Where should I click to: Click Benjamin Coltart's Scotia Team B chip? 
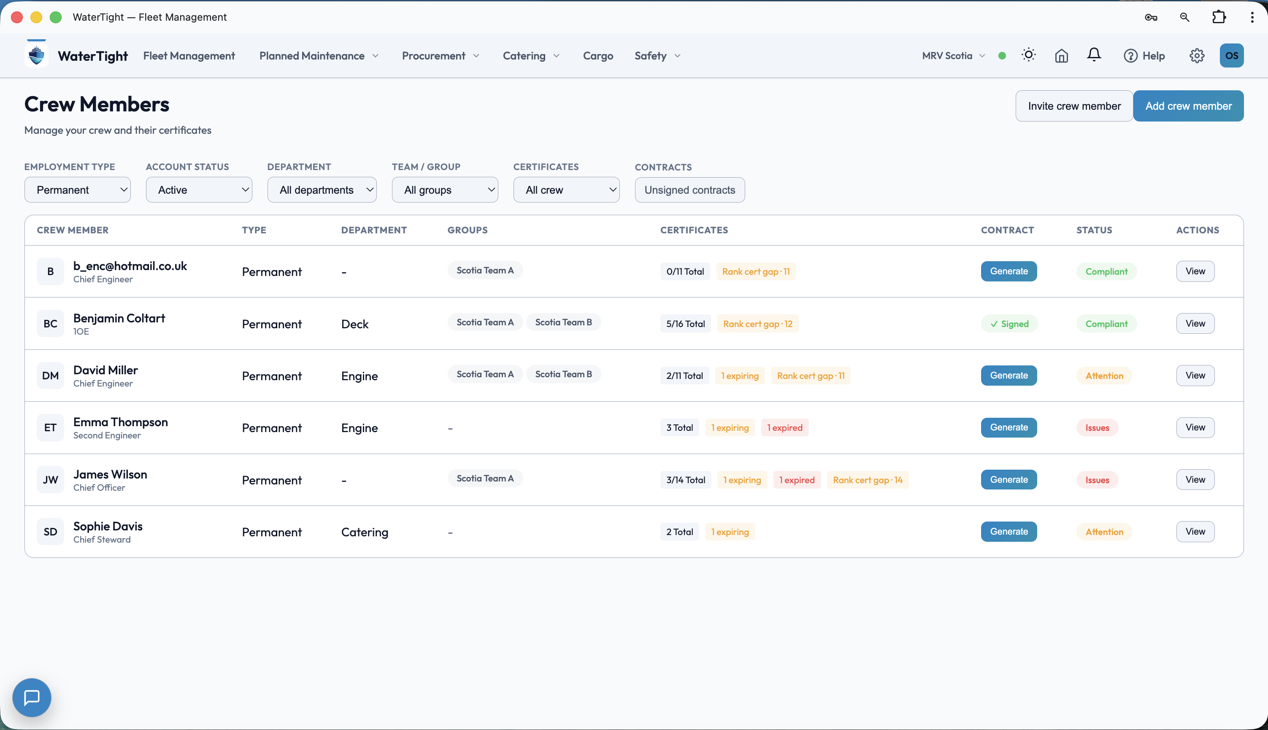click(x=563, y=322)
